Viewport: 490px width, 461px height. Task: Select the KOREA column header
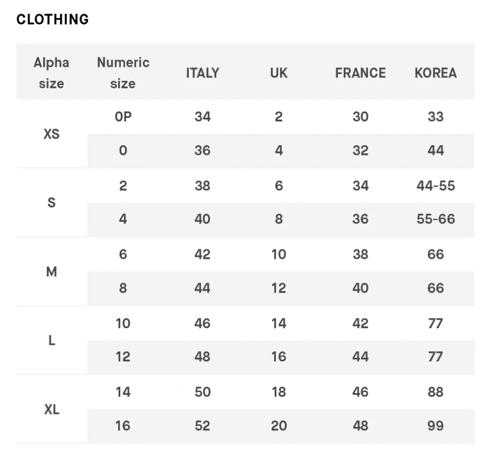(436, 73)
